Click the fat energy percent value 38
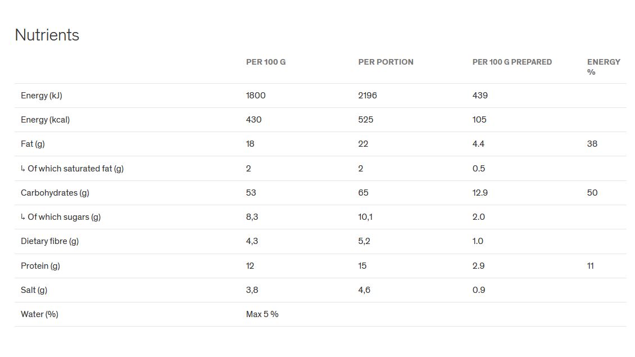Viewport: 635px width, 357px height. click(x=592, y=144)
